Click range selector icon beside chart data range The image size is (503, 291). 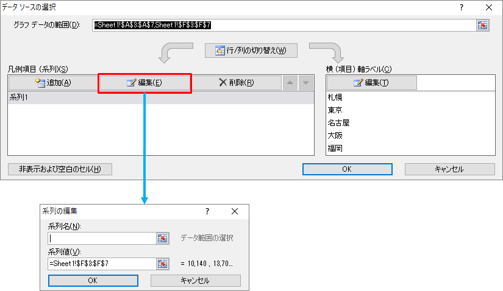[483, 25]
